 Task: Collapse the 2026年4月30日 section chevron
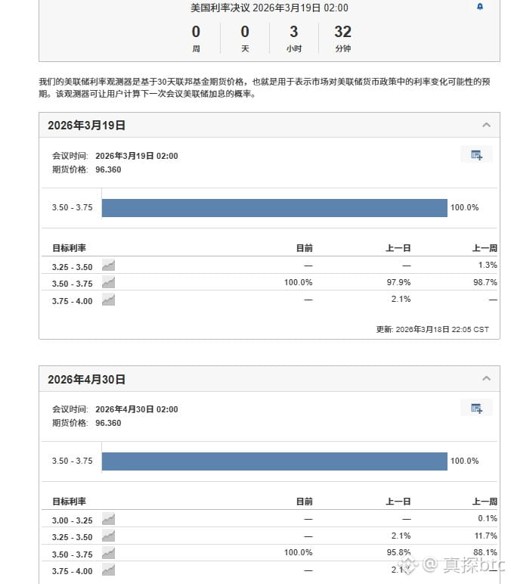[x=486, y=379]
